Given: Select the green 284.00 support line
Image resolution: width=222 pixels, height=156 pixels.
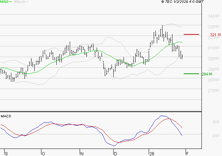Looking at the screenshot, I should coord(191,74).
